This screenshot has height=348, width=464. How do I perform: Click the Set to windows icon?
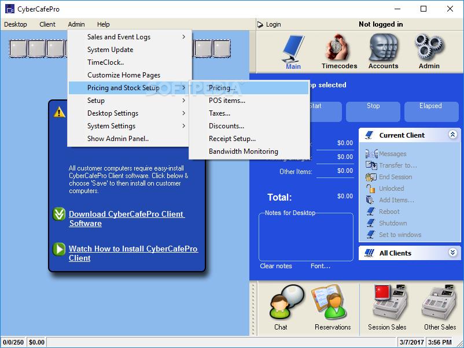point(371,235)
